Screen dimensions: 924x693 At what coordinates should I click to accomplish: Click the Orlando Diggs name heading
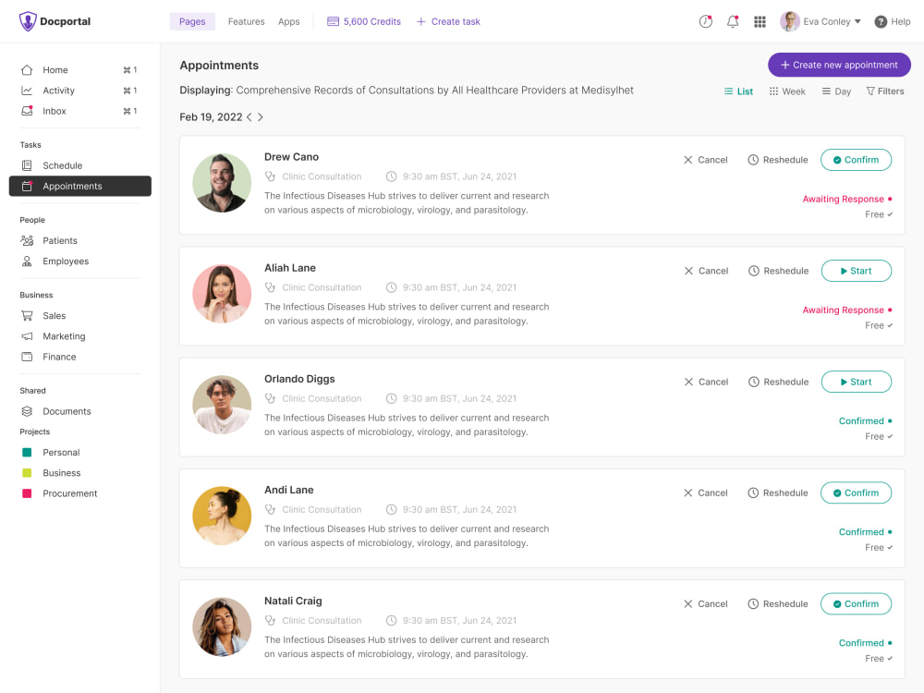(x=299, y=379)
